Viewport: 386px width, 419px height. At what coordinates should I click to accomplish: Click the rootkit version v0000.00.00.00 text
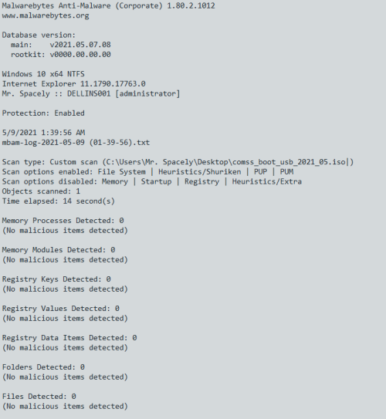click(x=80, y=55)
